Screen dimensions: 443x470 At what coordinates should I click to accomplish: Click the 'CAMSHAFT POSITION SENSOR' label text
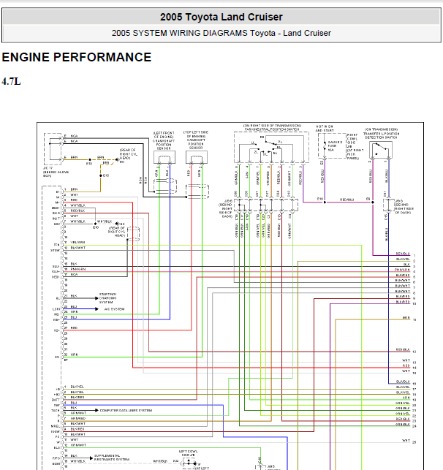[x=196, y=143]
